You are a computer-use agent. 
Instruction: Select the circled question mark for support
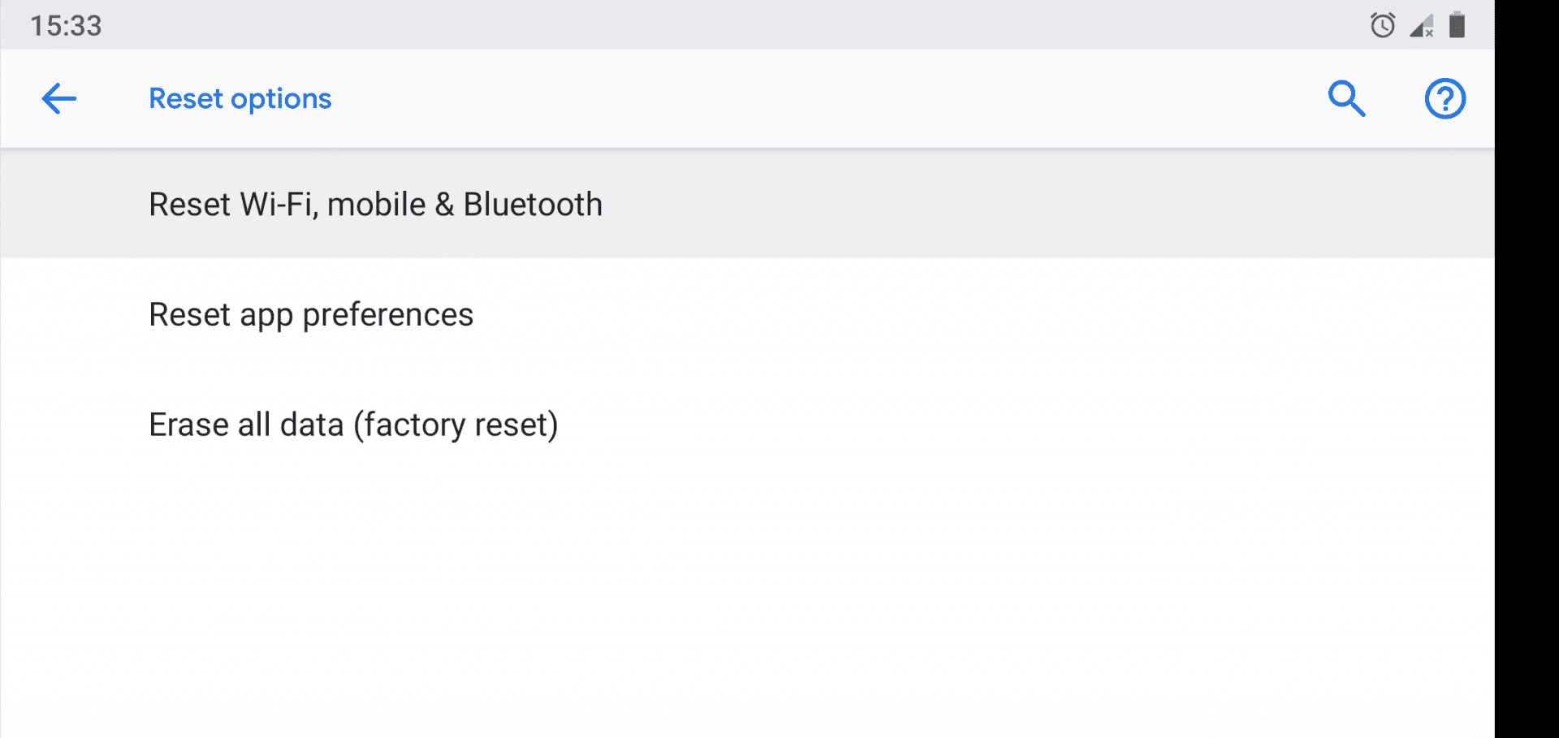click(1445, 98)
